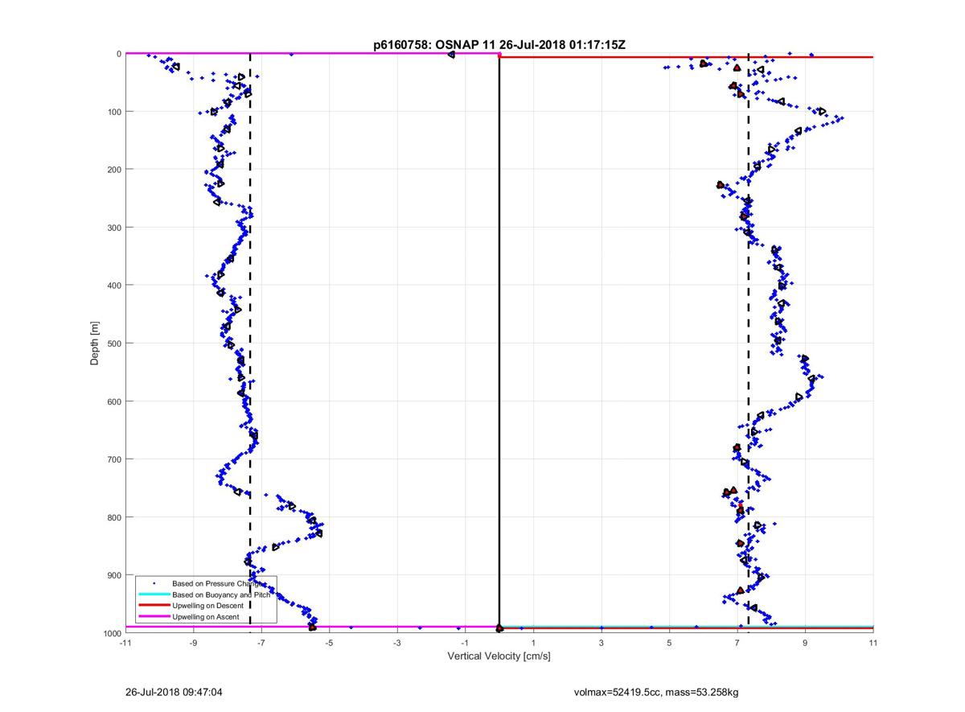This screenshot has width=965, height=712.
Task: Select the 'Depth [m]' y-axis label
Action: [x=95, y=344]
